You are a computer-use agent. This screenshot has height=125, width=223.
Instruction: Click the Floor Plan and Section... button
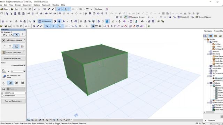[13, 59]
